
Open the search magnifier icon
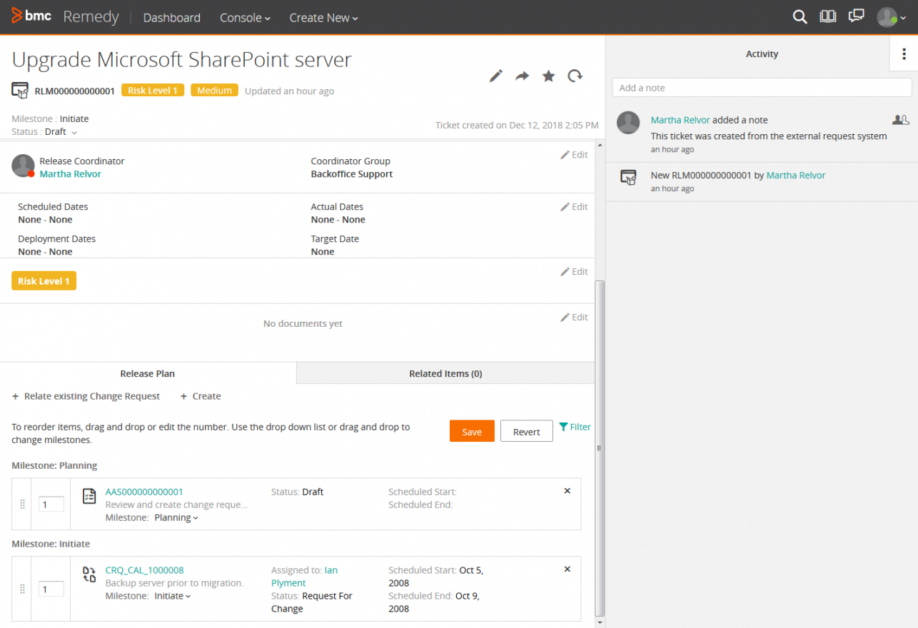tap(800, 17)
